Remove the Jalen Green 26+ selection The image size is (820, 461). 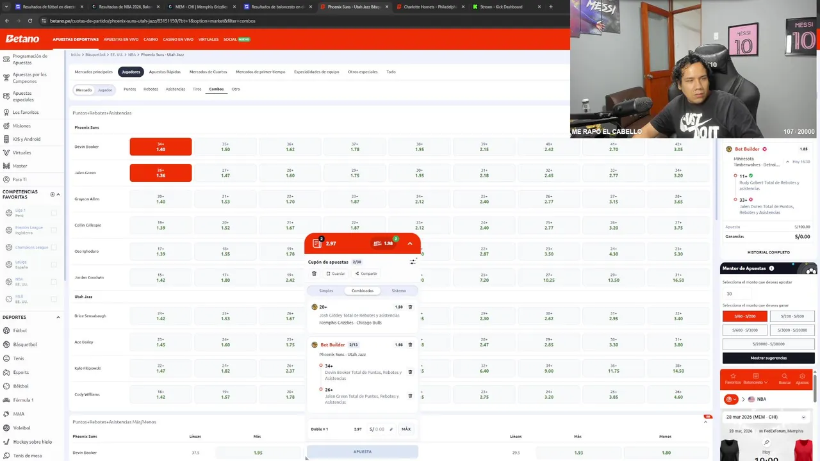411,396
